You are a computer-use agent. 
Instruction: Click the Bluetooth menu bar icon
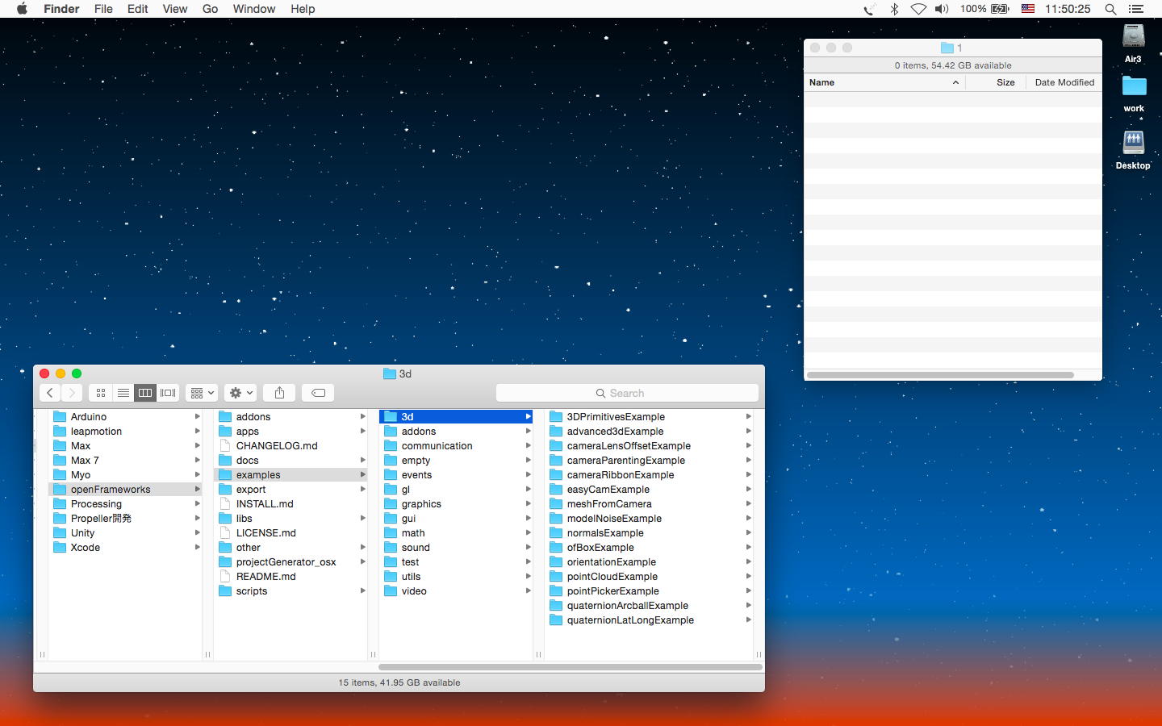(x=894, y=9)
